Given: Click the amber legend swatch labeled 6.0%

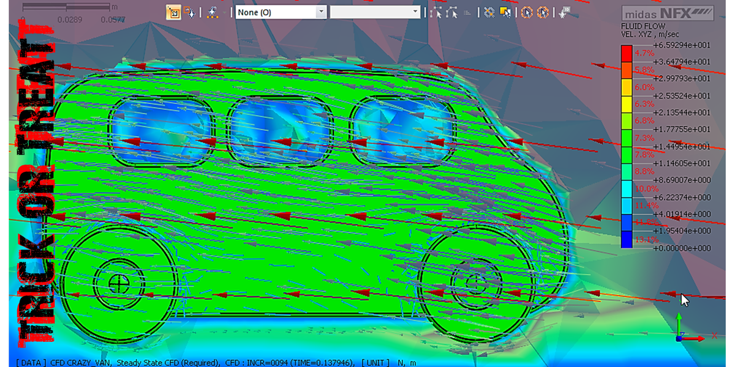Looking at the screenshot, I should click(627, 87).
